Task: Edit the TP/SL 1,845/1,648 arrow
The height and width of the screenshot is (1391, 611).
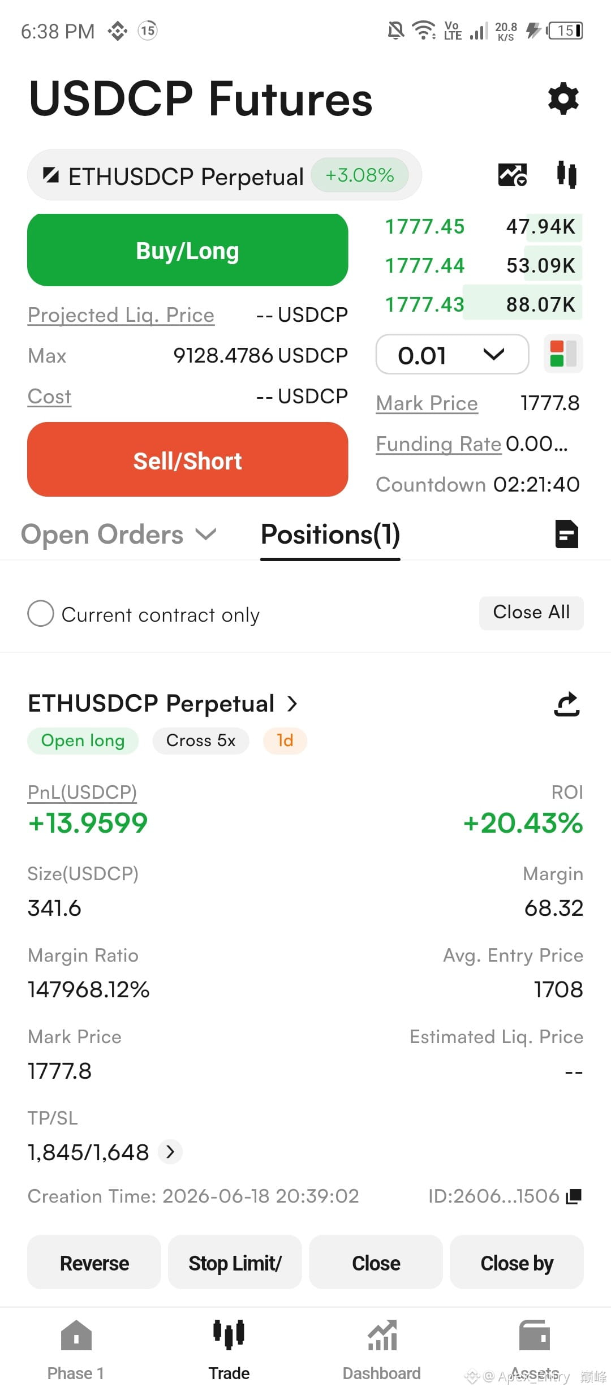Action: point(170,1152)
